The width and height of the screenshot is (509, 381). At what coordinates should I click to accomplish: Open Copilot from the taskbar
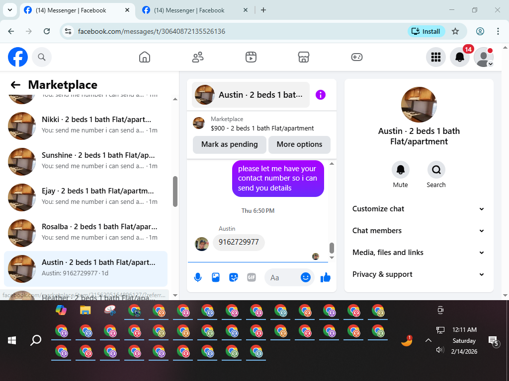point(61,311)
